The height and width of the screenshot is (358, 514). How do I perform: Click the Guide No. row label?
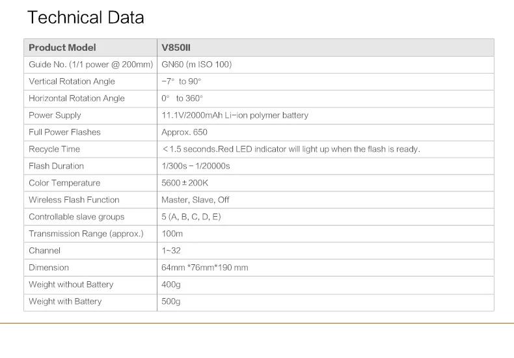coord(90,64)
